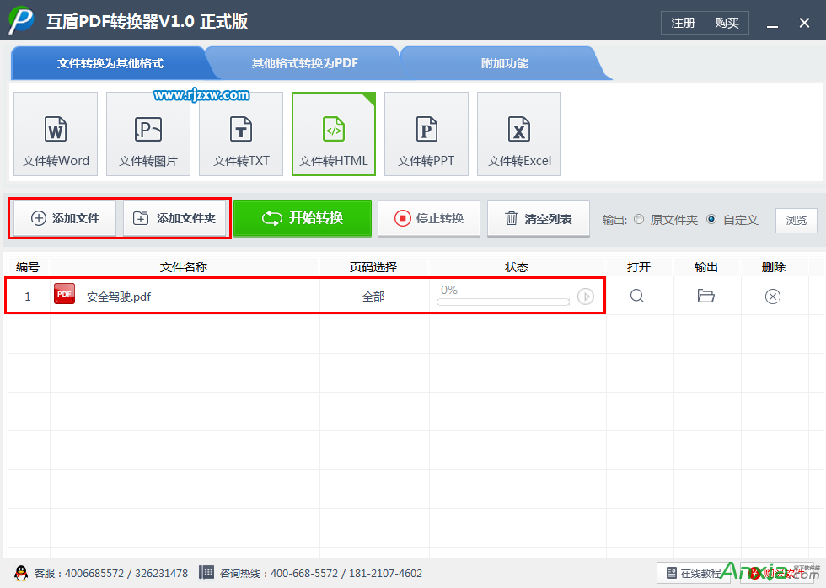The width and height of the screenshot is (826, 588).
Task: Click the red PDF file icon
Action: coord(64,294)
